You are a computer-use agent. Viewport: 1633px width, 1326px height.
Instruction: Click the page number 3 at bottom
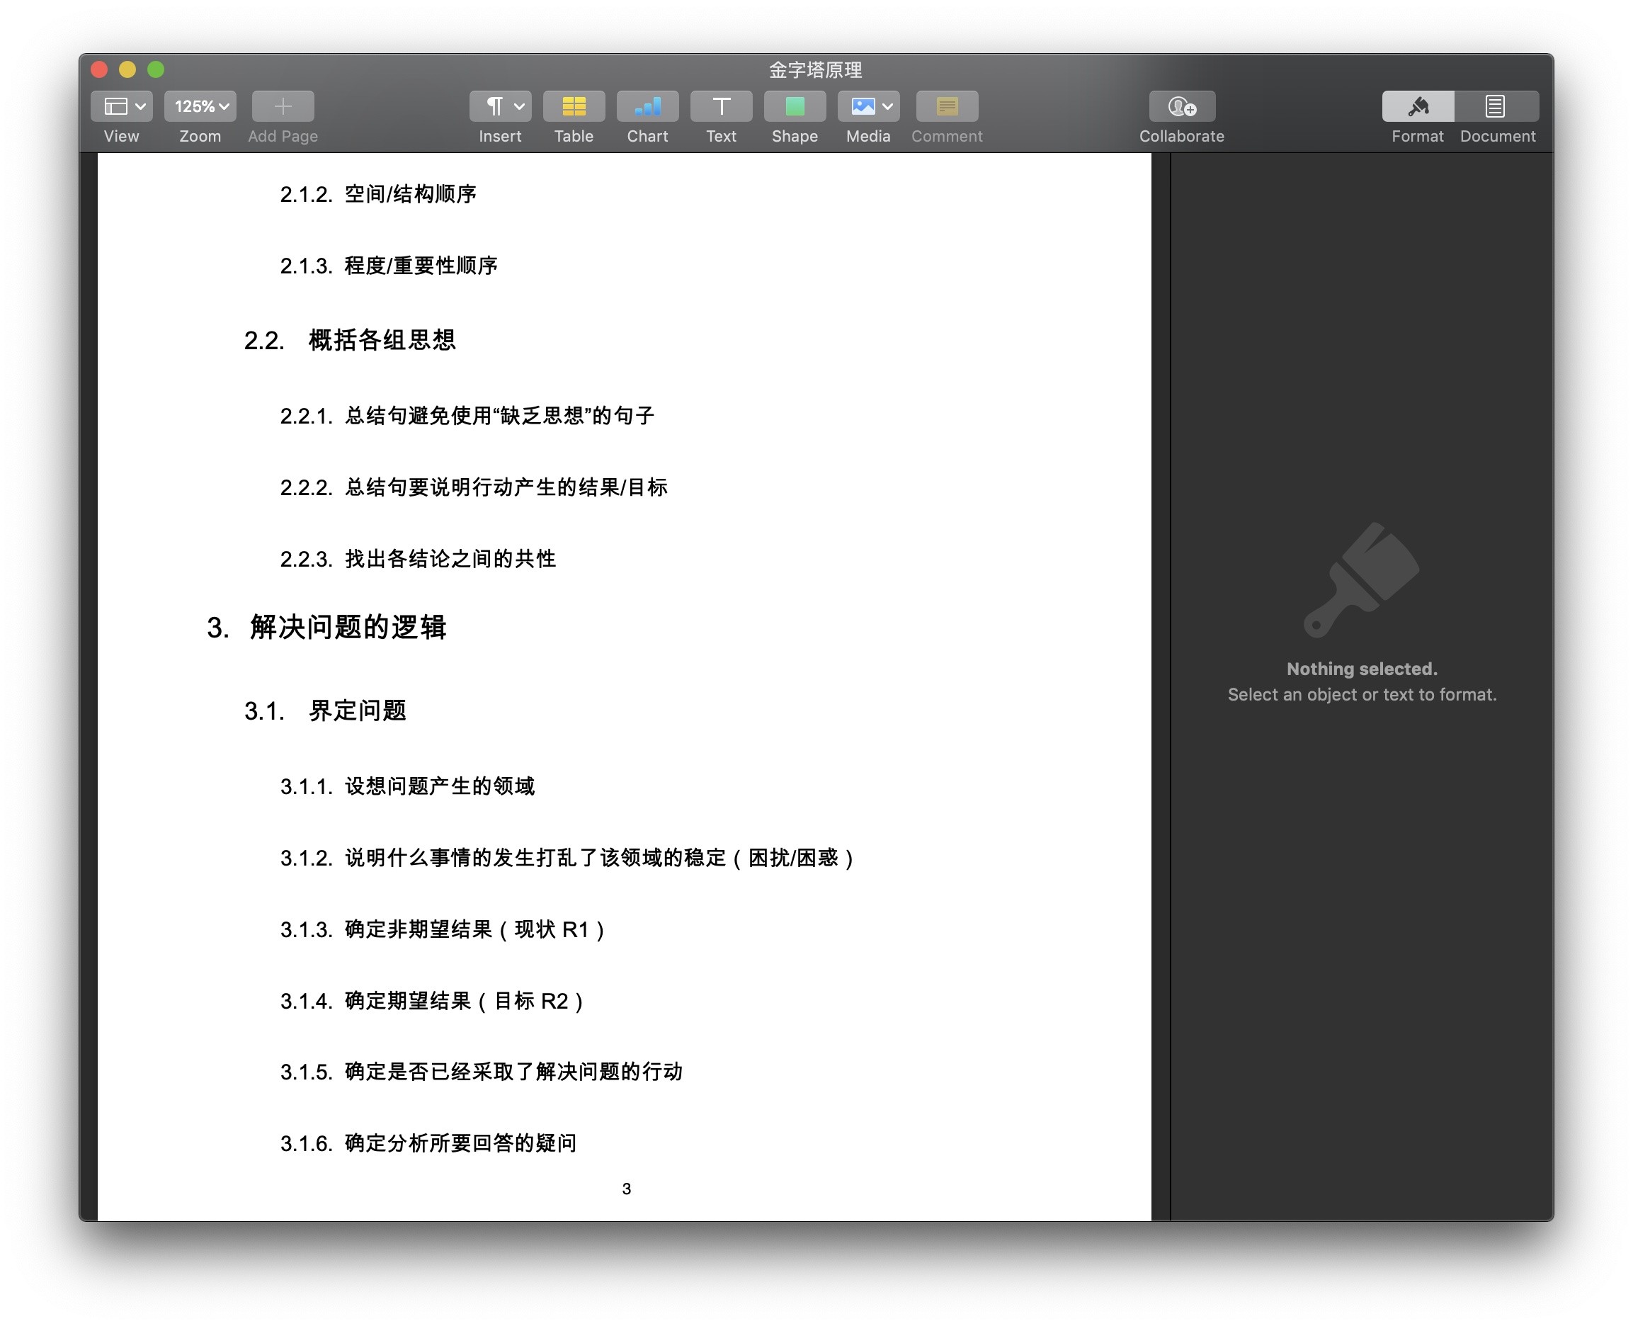626,1189
